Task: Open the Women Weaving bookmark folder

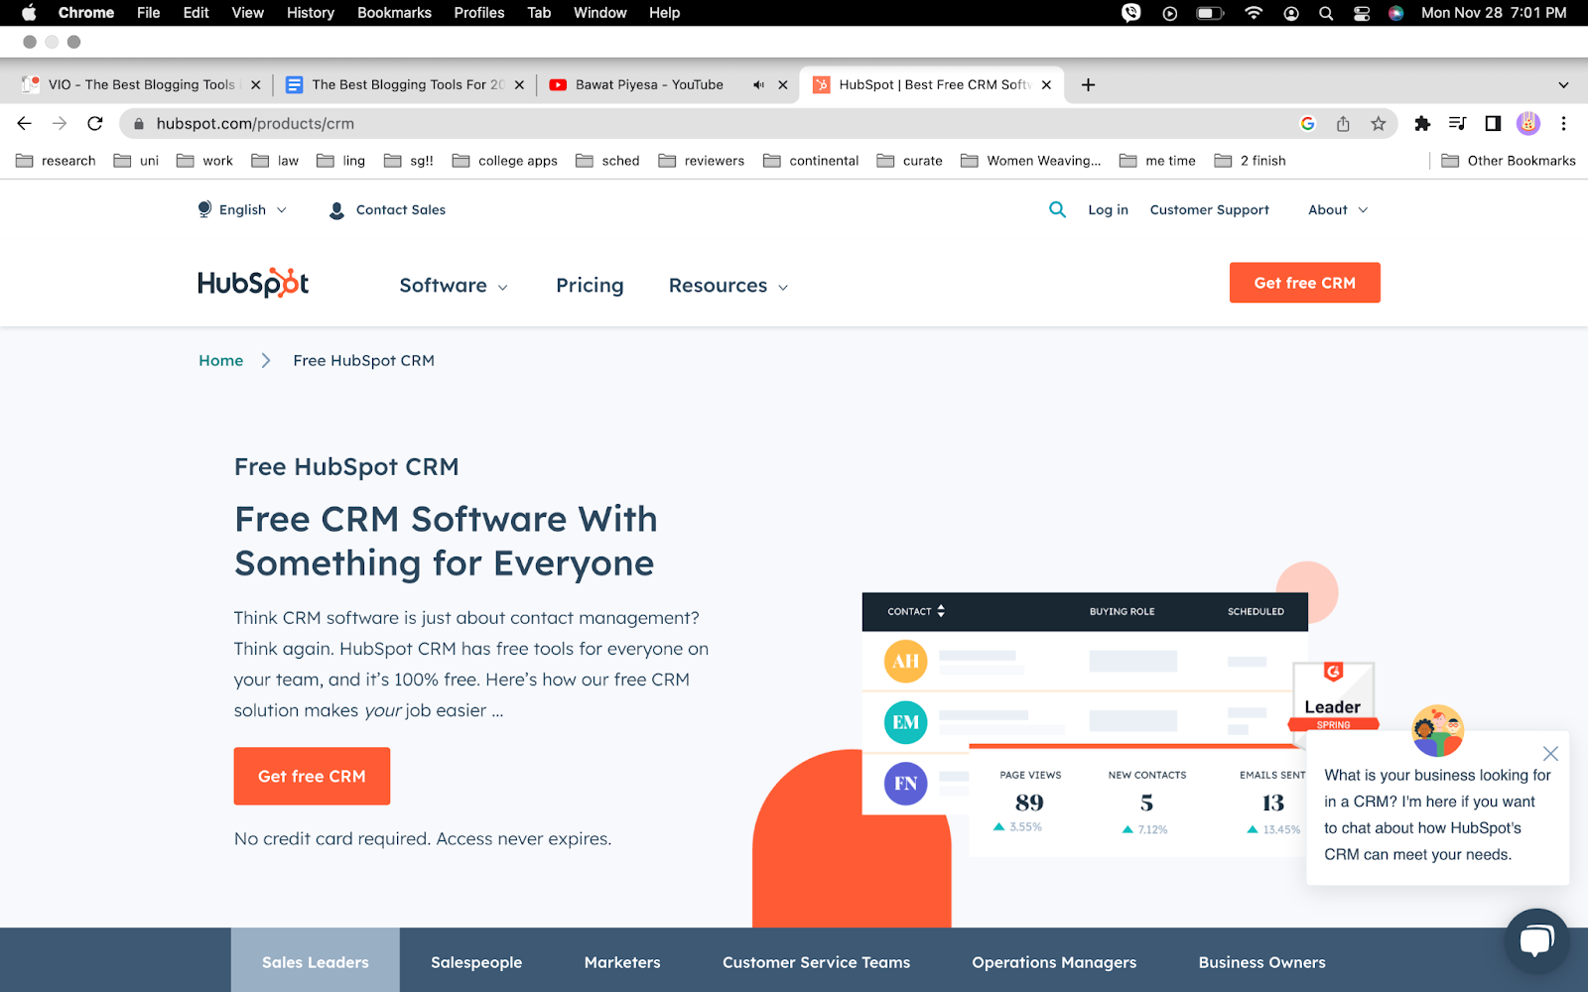Action: tap(1030, 161)
